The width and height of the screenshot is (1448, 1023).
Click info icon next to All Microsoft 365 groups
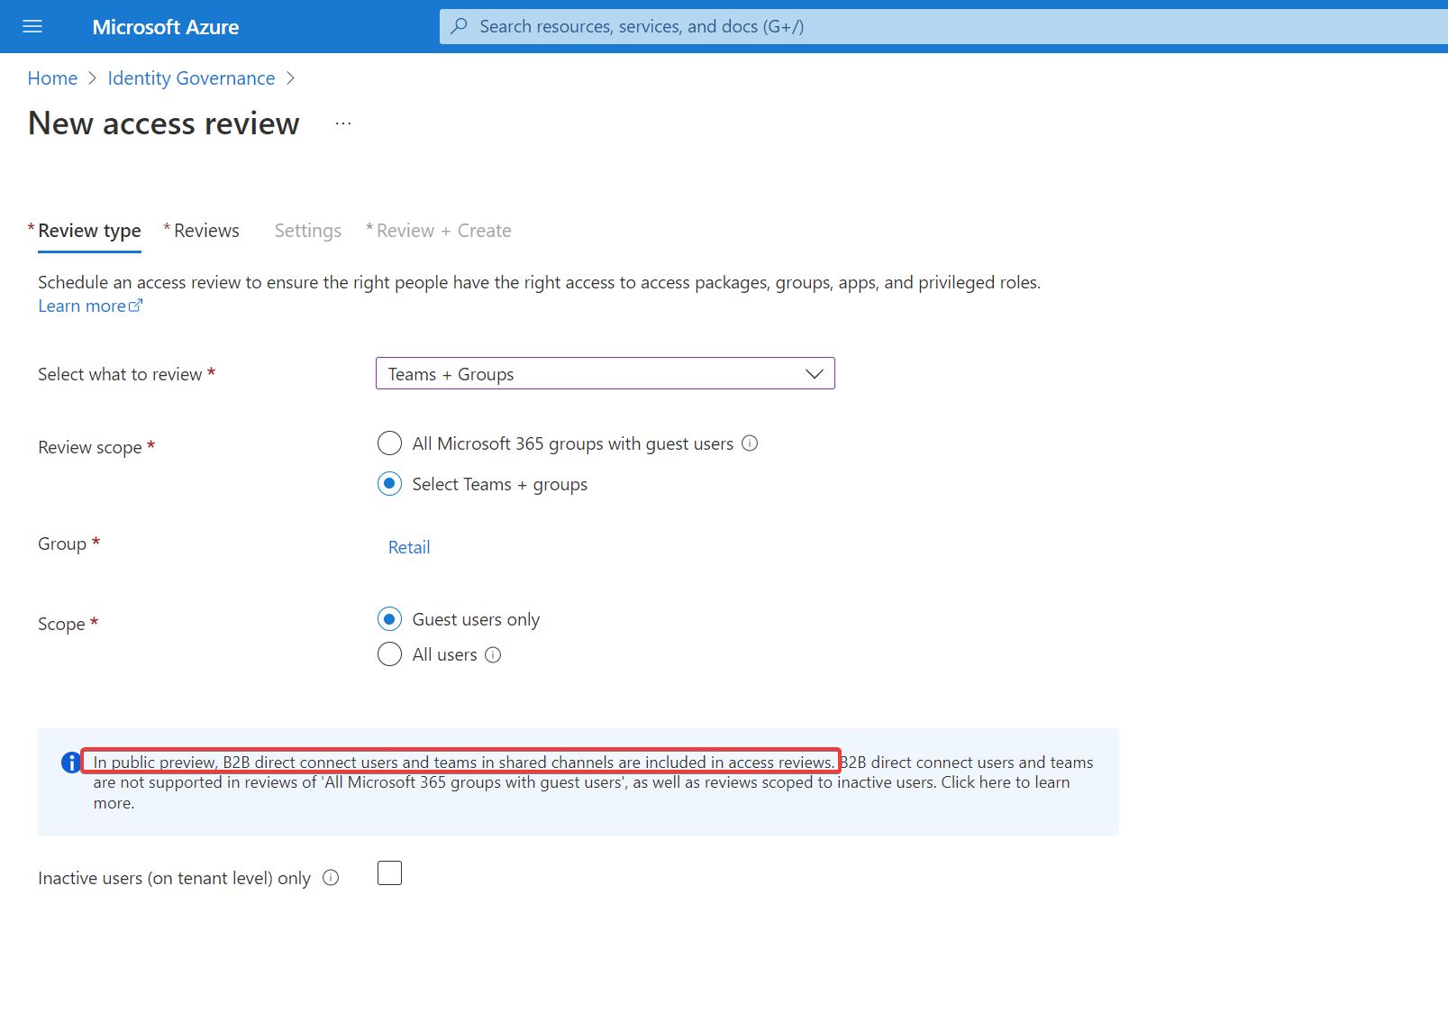click(750, 443)
